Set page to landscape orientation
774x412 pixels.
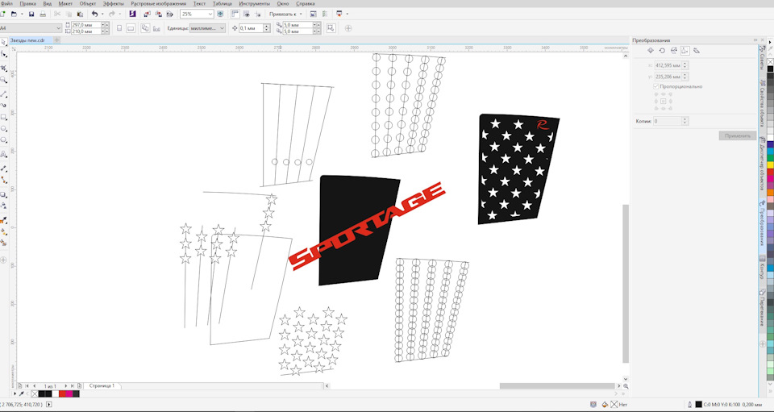(131, 28)
